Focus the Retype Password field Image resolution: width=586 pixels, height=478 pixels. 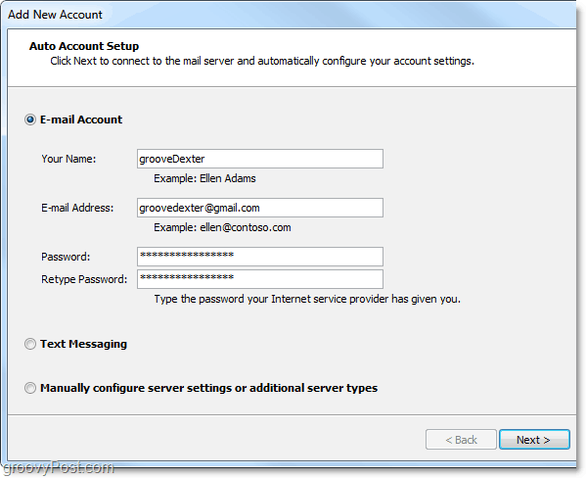260,279
